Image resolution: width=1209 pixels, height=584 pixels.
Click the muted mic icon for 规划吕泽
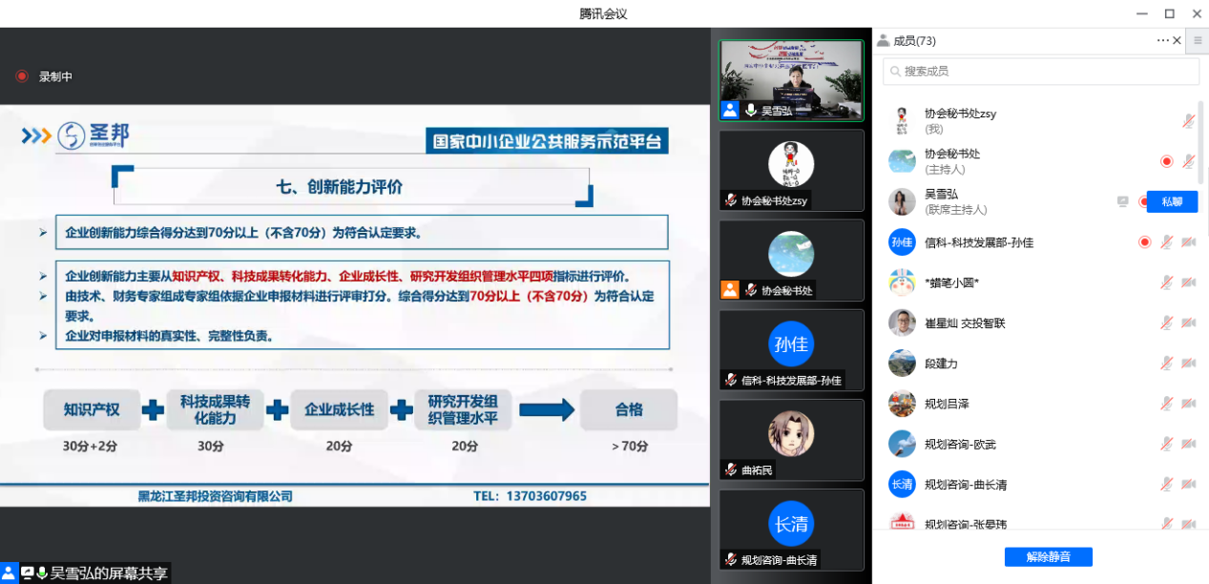coord(1166,405)
